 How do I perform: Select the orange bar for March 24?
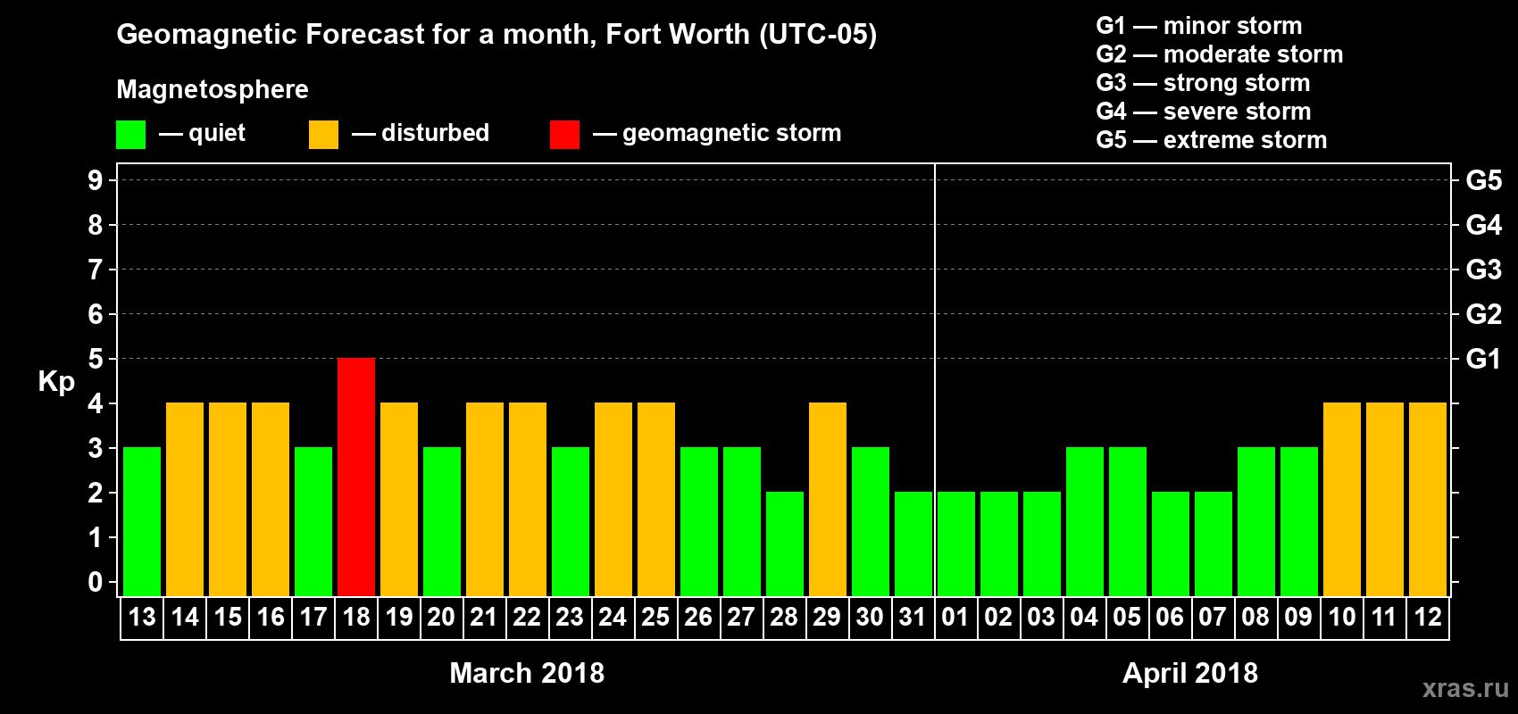pyautogui.click(x=613, y=500)
